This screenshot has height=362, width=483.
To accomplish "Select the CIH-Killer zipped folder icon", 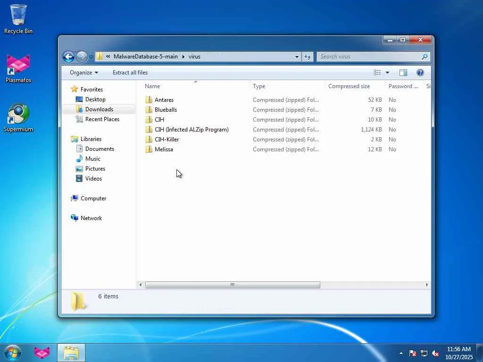I will 149,140.
